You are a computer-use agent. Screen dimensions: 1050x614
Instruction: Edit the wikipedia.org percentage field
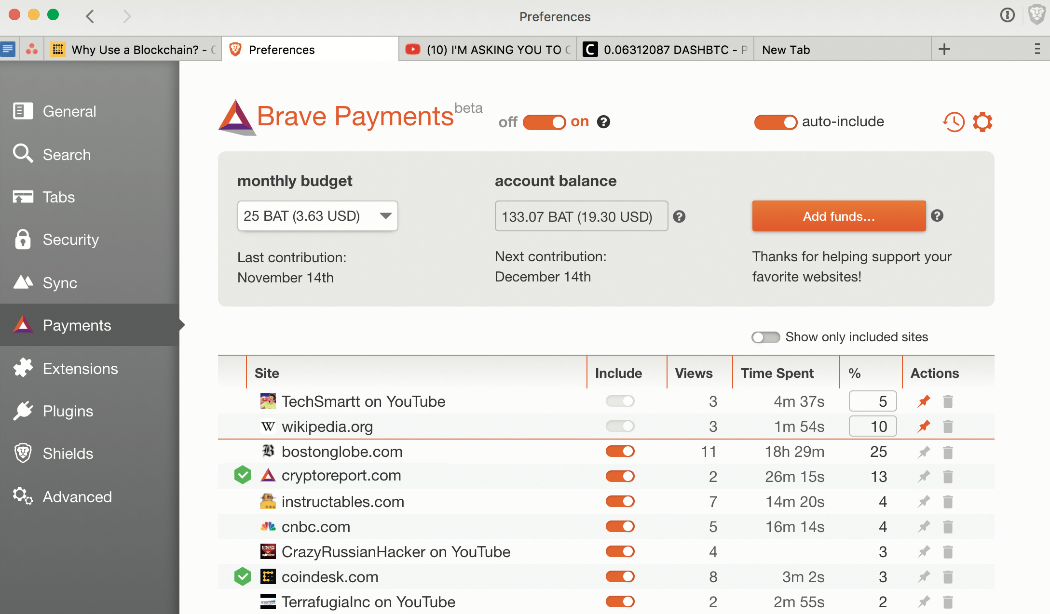tap(872, 427)
